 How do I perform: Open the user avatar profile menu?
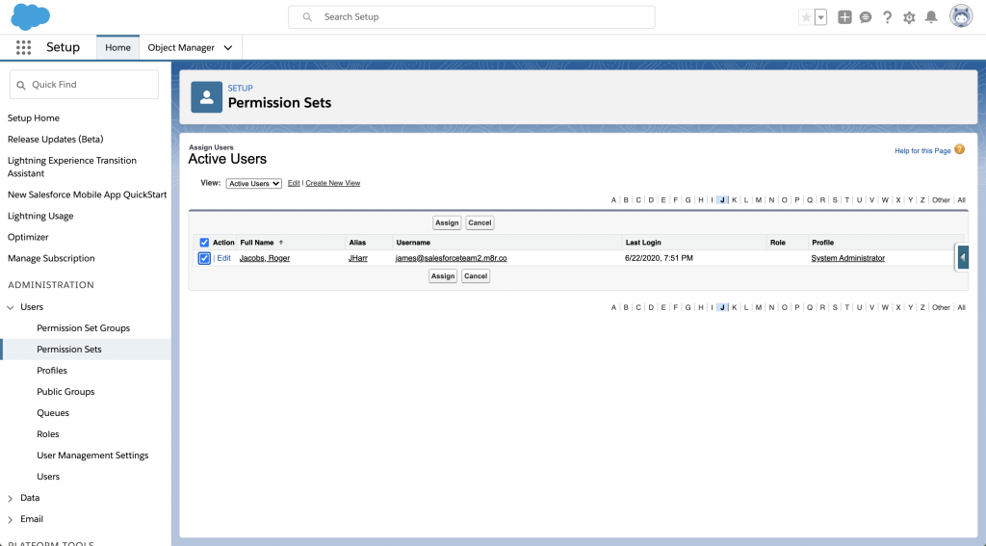click(961, 16)
